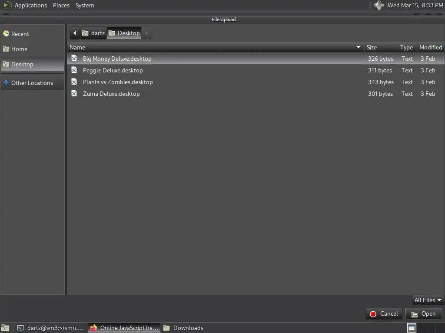The height and width of the screenshot is (333, 445).
Task: Click the 311 bytes size cell
Action: [380, 70]
